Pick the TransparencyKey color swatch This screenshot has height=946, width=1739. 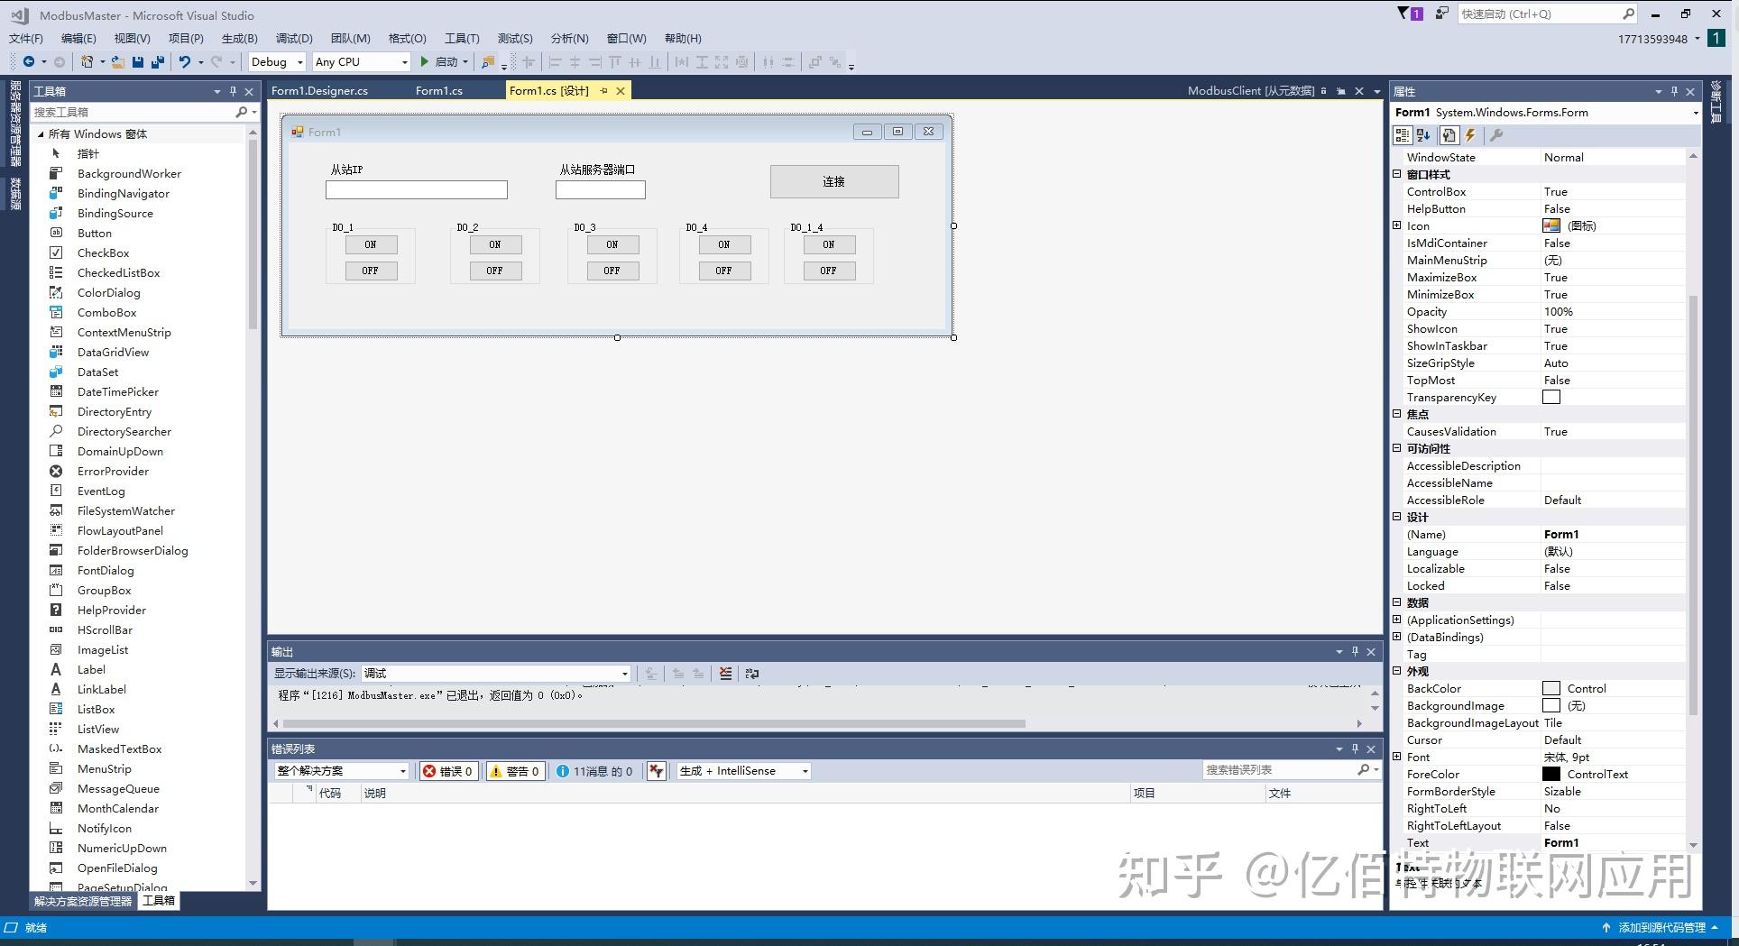pos(1551,397)
